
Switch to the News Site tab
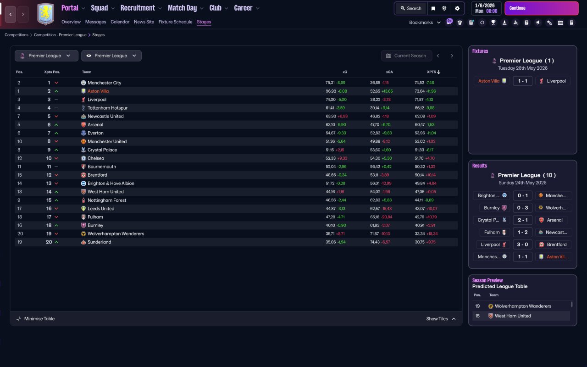coord(144,22)
